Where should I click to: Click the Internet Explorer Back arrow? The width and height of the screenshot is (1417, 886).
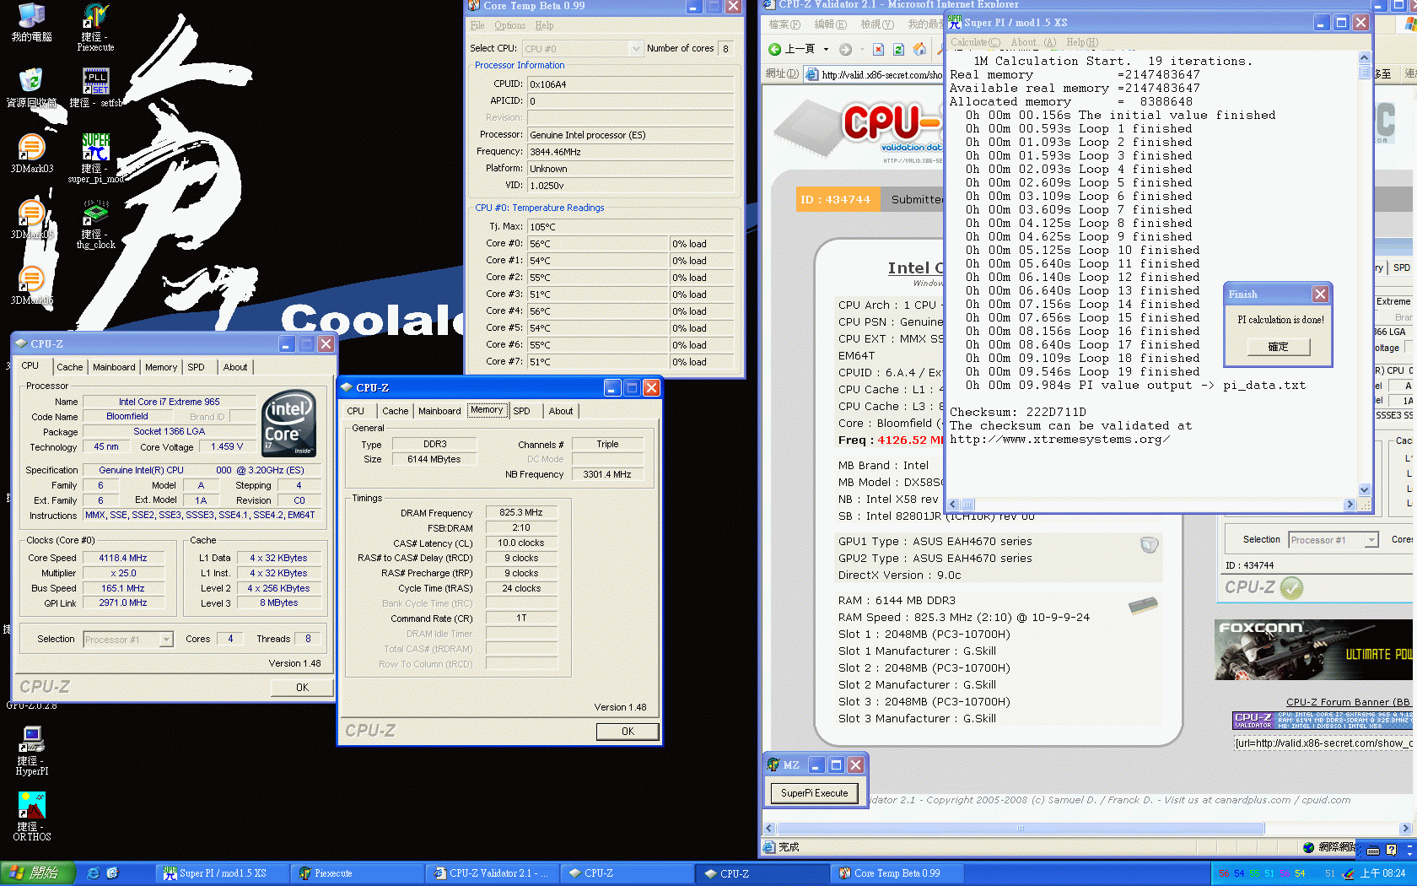[774, 49]
